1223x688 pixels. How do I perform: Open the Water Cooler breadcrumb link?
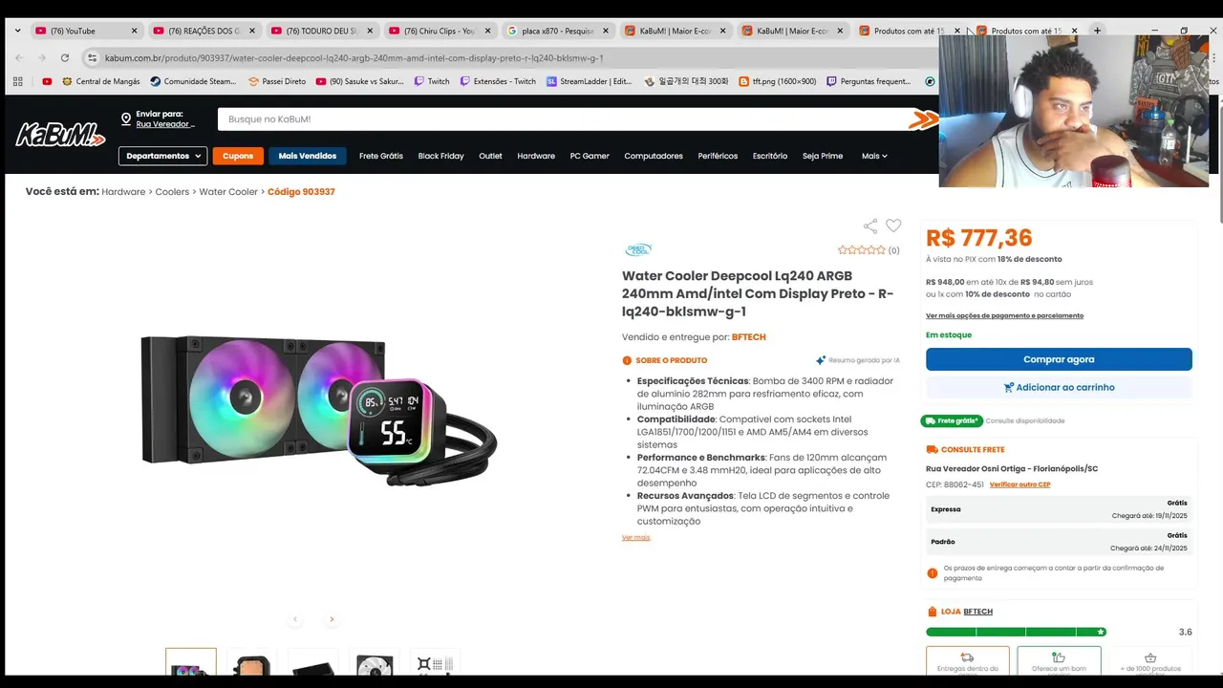[x=228, y=192]
